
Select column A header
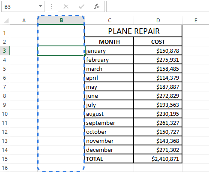(x=24, y=21)
